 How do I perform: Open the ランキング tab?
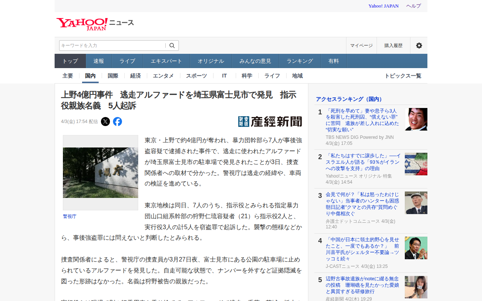coord(299,61)
